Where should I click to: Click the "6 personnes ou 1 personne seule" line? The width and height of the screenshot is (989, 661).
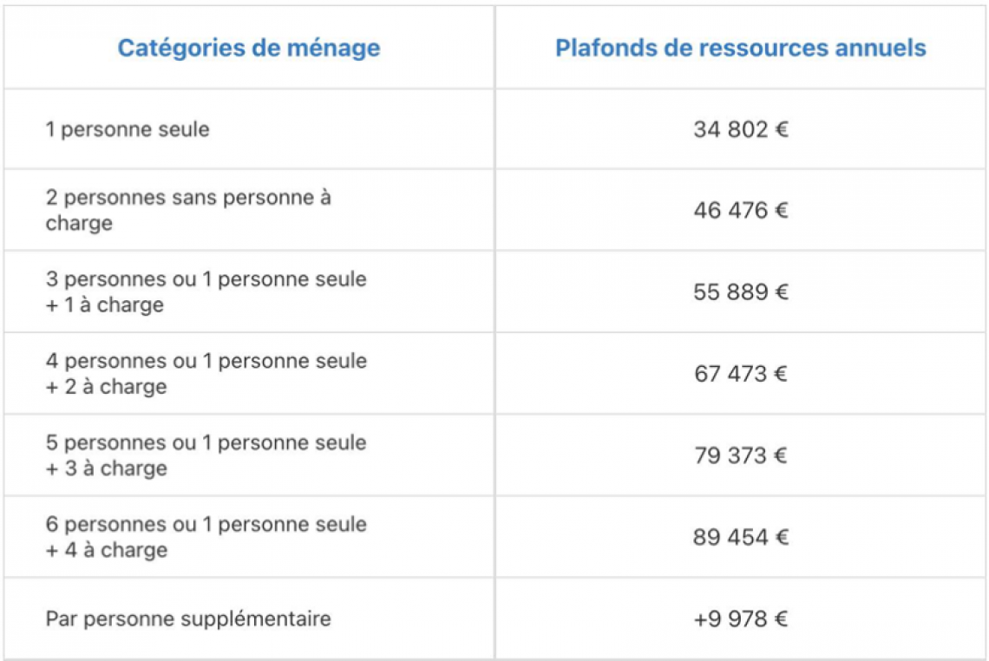206,524
